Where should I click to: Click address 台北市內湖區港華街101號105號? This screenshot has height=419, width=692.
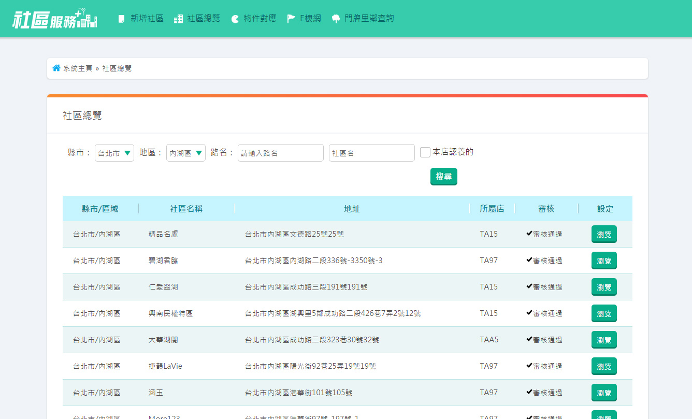coord(299,393)
